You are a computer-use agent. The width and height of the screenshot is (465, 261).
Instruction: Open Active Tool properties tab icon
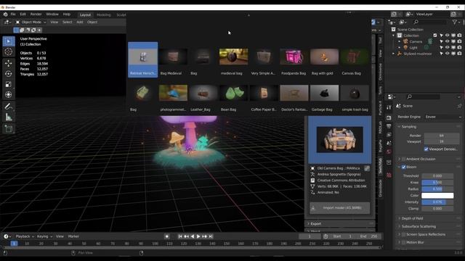pyautogui.click(x=389, y=107)
